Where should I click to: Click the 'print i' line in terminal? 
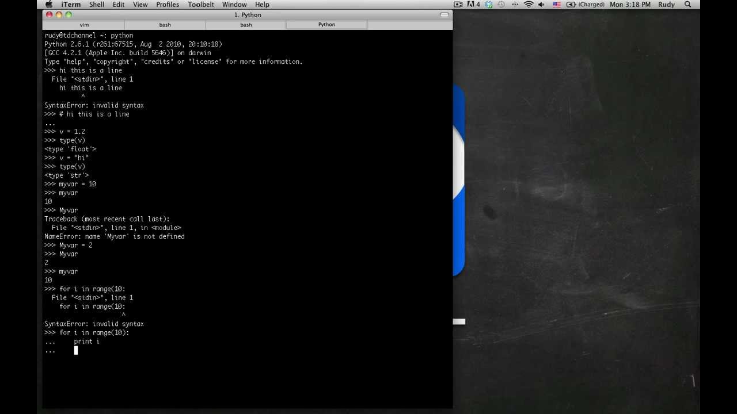point(86,342)
